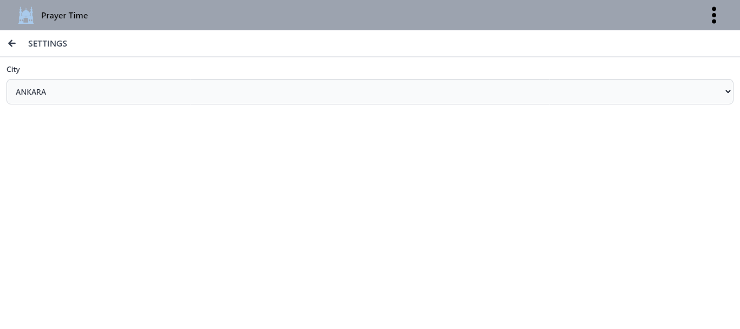
Task: Click the empty area below the City selector
Action: point(370,216)
